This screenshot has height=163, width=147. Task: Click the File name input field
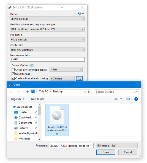[69, 146]
